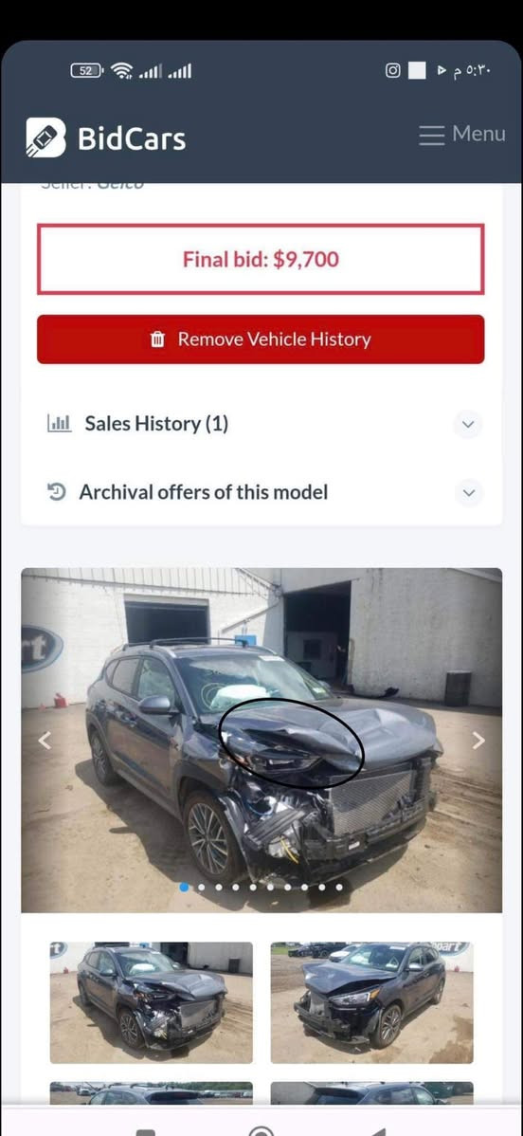Click the Final bid $9,700 box
Screen dimensions: 523x1136
coord(261,260)
